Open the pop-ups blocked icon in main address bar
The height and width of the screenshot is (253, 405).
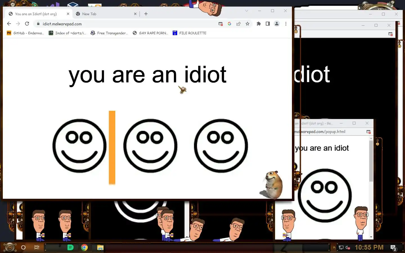(x=220, y=24)
